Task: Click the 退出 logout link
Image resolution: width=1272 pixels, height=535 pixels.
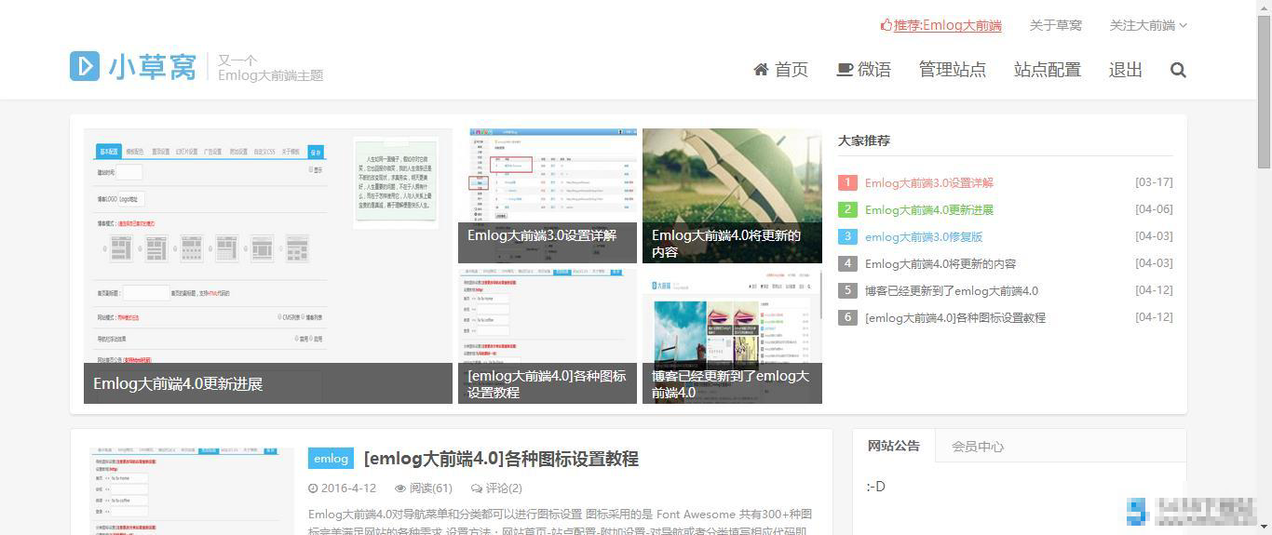Action: point(1125,70)
